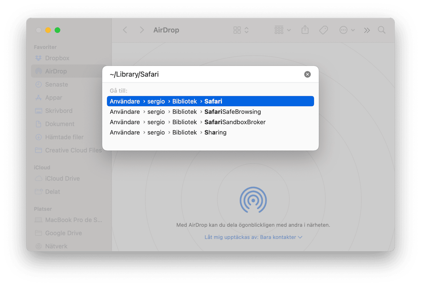Screen dimensions: 421x286
Task: Open Senaste in the sidebar
Action: click(52, 84)
